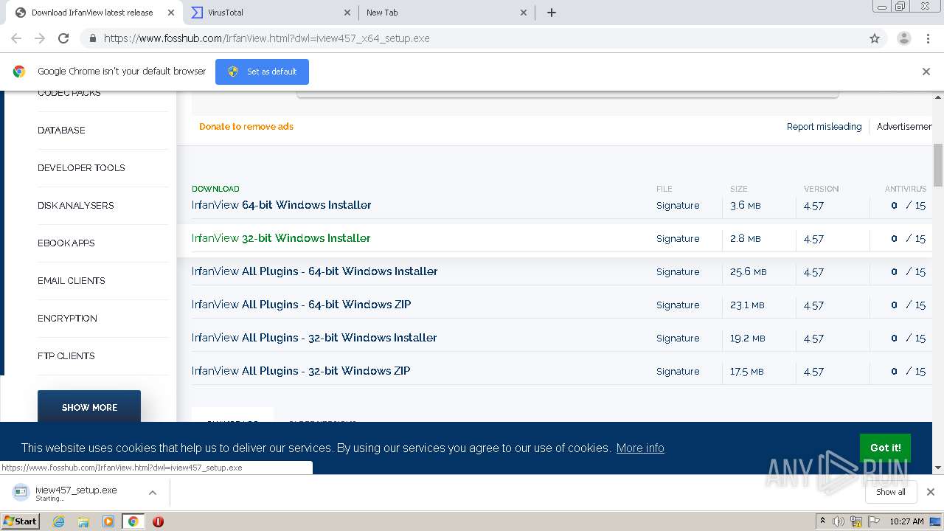This screenshot has height=531, width=944.
Task: Close the VirusTotal tab
Action: tap(347, 13)
